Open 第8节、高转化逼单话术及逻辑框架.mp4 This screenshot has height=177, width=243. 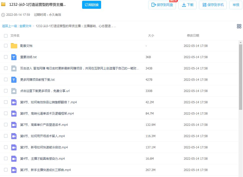pyautogui.click(x=47, y=114)
